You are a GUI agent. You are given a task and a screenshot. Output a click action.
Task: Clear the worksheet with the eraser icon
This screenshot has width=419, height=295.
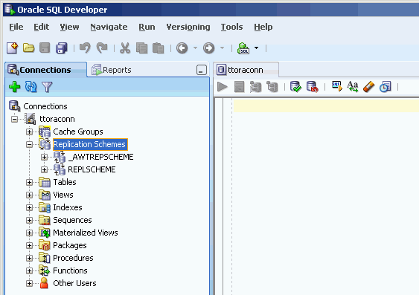(x=369, y=87)
